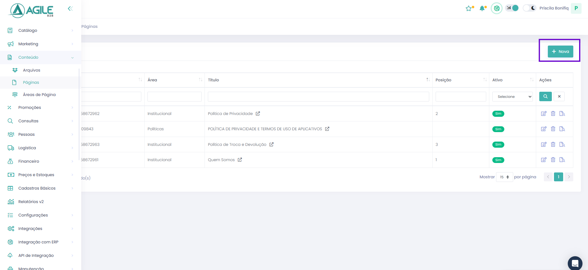Open the chat support bubble

click(575, 263)
